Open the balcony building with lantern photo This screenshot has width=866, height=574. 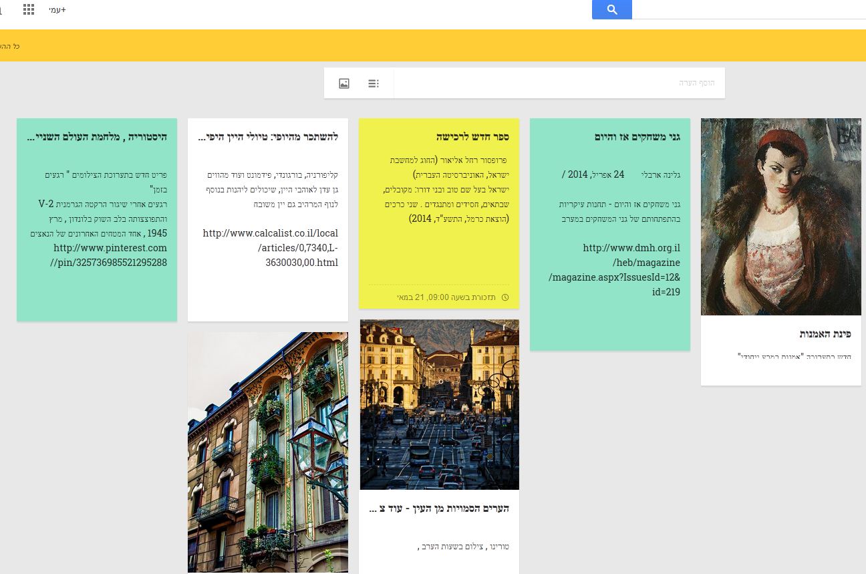pos(268,452)
